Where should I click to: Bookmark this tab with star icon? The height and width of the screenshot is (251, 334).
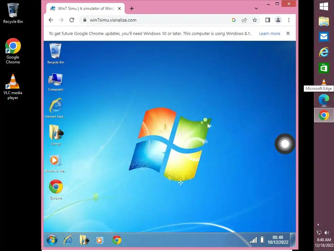coord(254,20)
